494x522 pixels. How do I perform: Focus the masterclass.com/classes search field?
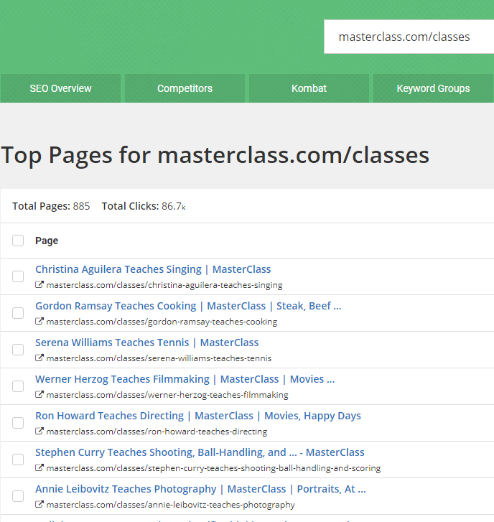click(x=409, y=37)
